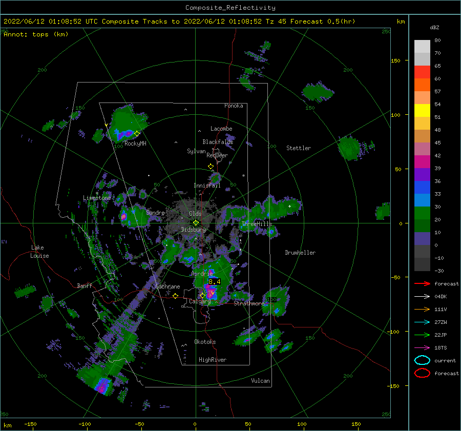
Task: Click the cyan 27ZW arrow in legend
Action: click(x=422, y=322)
